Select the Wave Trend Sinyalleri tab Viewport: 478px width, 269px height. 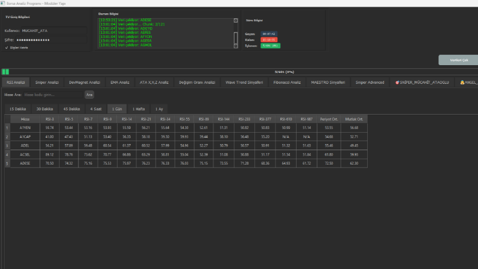pos(244,83)
